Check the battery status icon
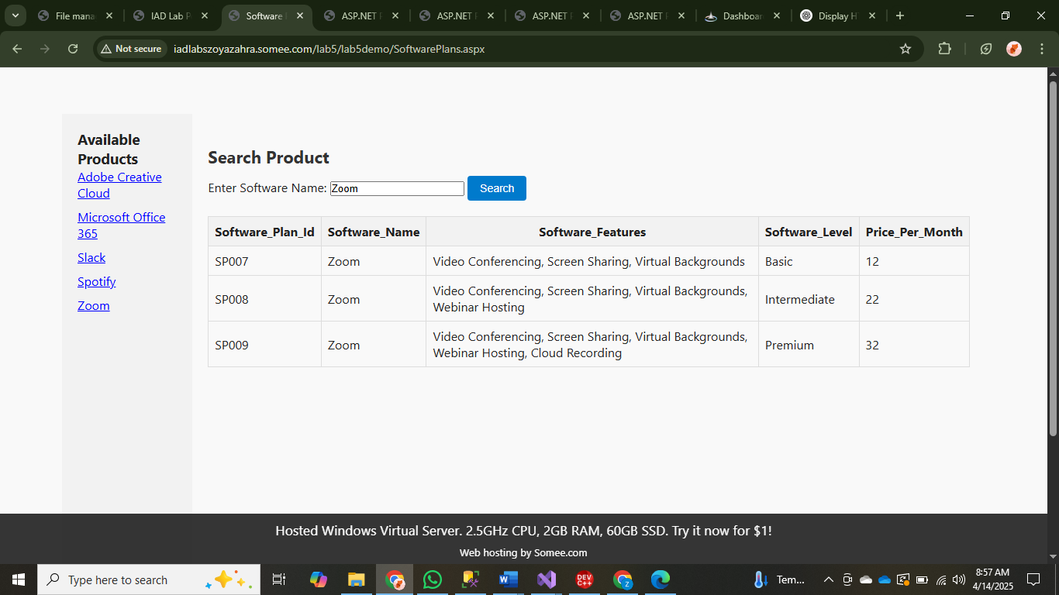 [x=923, y=580]
